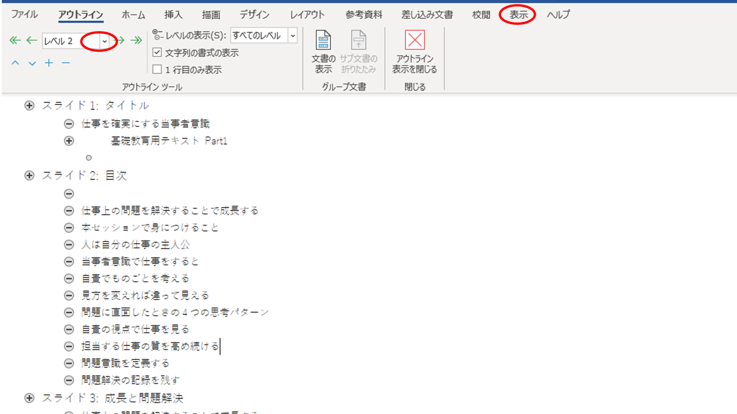737x414 pixels.
Task: Switch to the アウトライン tab
Action: point(81,15)
